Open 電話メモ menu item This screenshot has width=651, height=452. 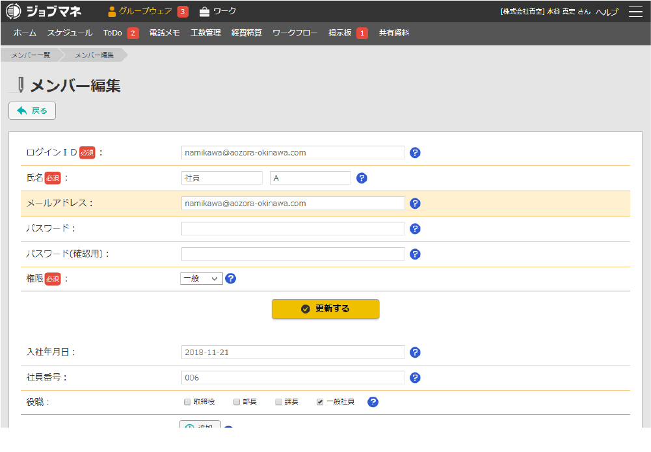165,33
